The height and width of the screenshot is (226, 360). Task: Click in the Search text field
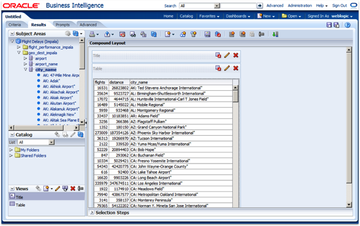[x=238, y=6]
